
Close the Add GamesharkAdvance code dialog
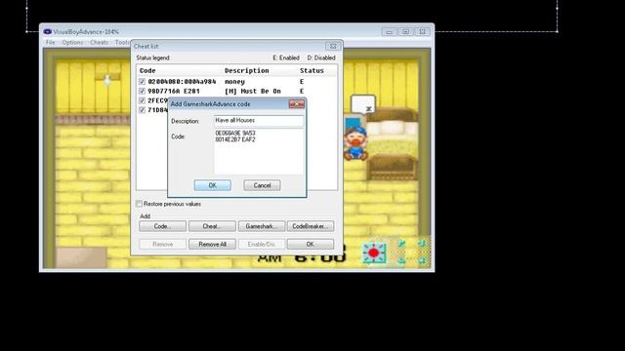tap(297, 104)
